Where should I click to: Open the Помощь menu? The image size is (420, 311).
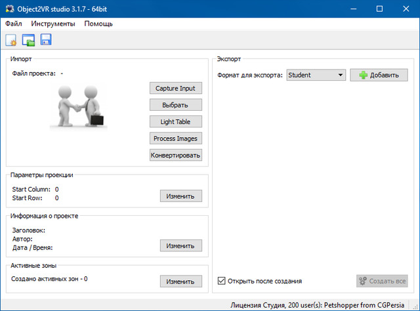point(98,24)
